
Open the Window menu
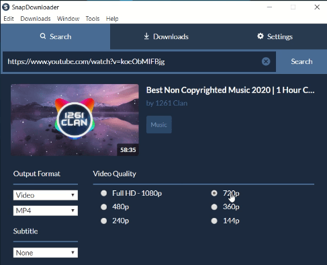pos(68,19)
